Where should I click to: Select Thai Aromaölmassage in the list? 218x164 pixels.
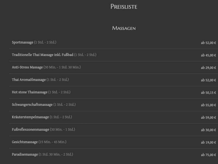[x=29, y=80]
